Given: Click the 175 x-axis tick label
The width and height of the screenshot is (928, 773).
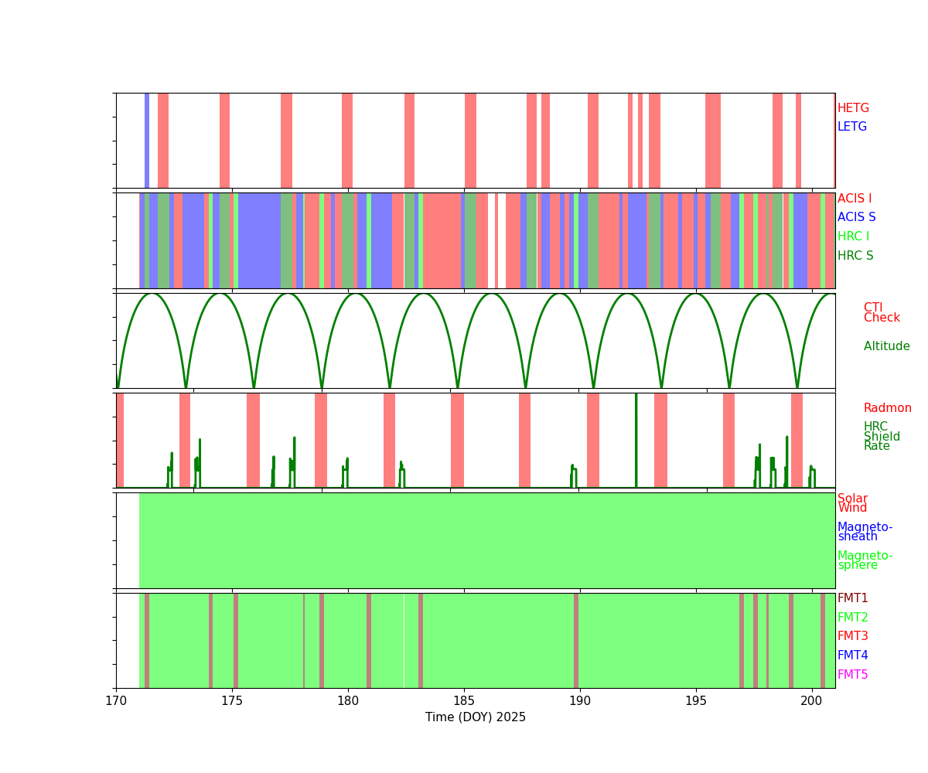Looking at the screenshot, I should coord(232,700).
